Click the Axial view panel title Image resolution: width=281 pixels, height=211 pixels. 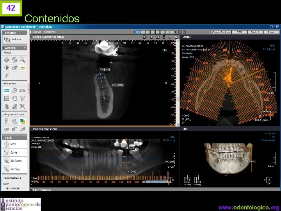click(x=187, y=37)
